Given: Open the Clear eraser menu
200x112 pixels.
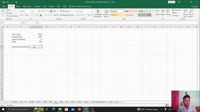Looking at the screenshot, I should 176,16.
